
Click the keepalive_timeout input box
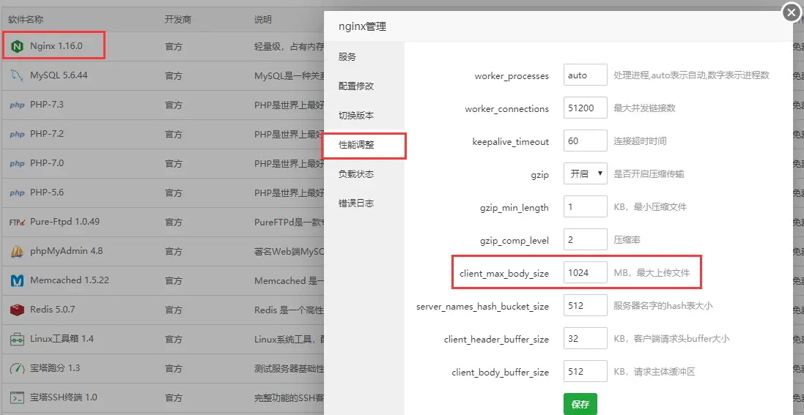[x=585, y=141]
